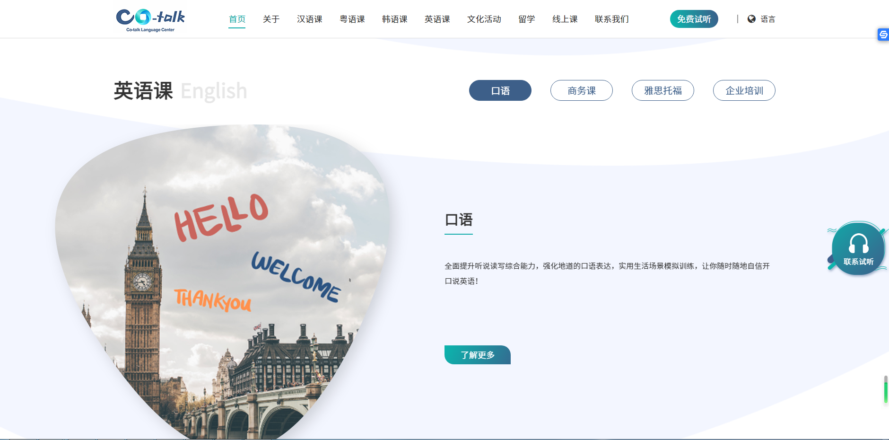Click the 了解更多 button
Viewport: 889px width, 440px height.
(x=478, y=355)
